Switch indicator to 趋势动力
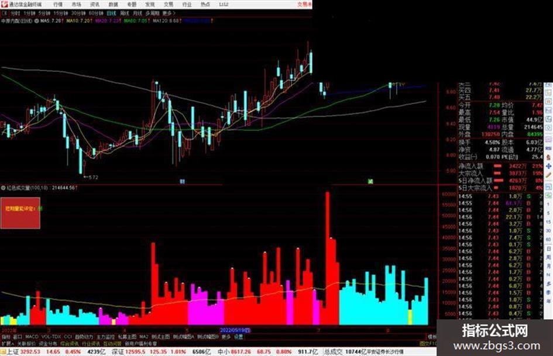Image resolution: width=553 pixels, height=356 pixels. coord(84,337)
